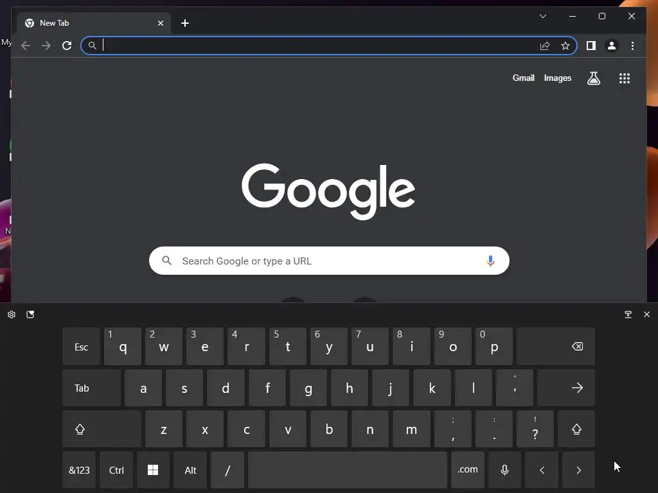Switch keyboard to &123 symbols layout
The height and width of the screenshot is (493, 658).
click(79, 470)
